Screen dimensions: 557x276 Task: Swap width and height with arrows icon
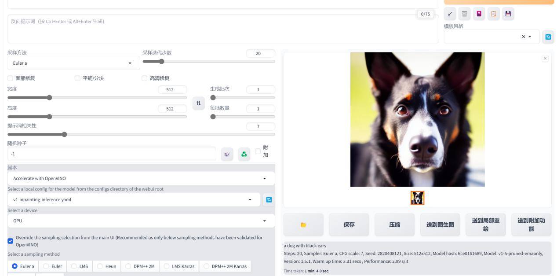click(x=199, y=103)
